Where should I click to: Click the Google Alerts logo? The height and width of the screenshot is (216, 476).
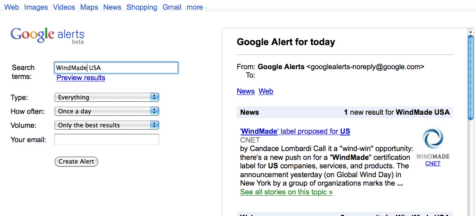(47, 35)
